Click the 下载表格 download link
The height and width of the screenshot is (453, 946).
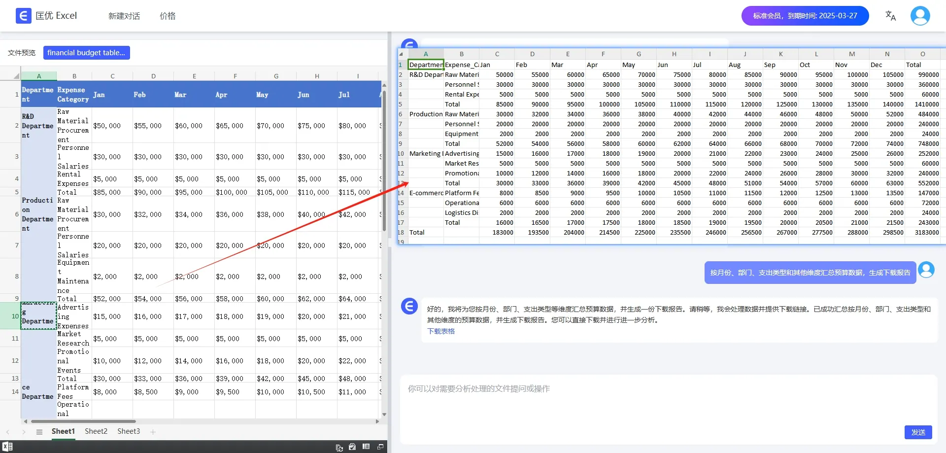click(x=441, y=331)
